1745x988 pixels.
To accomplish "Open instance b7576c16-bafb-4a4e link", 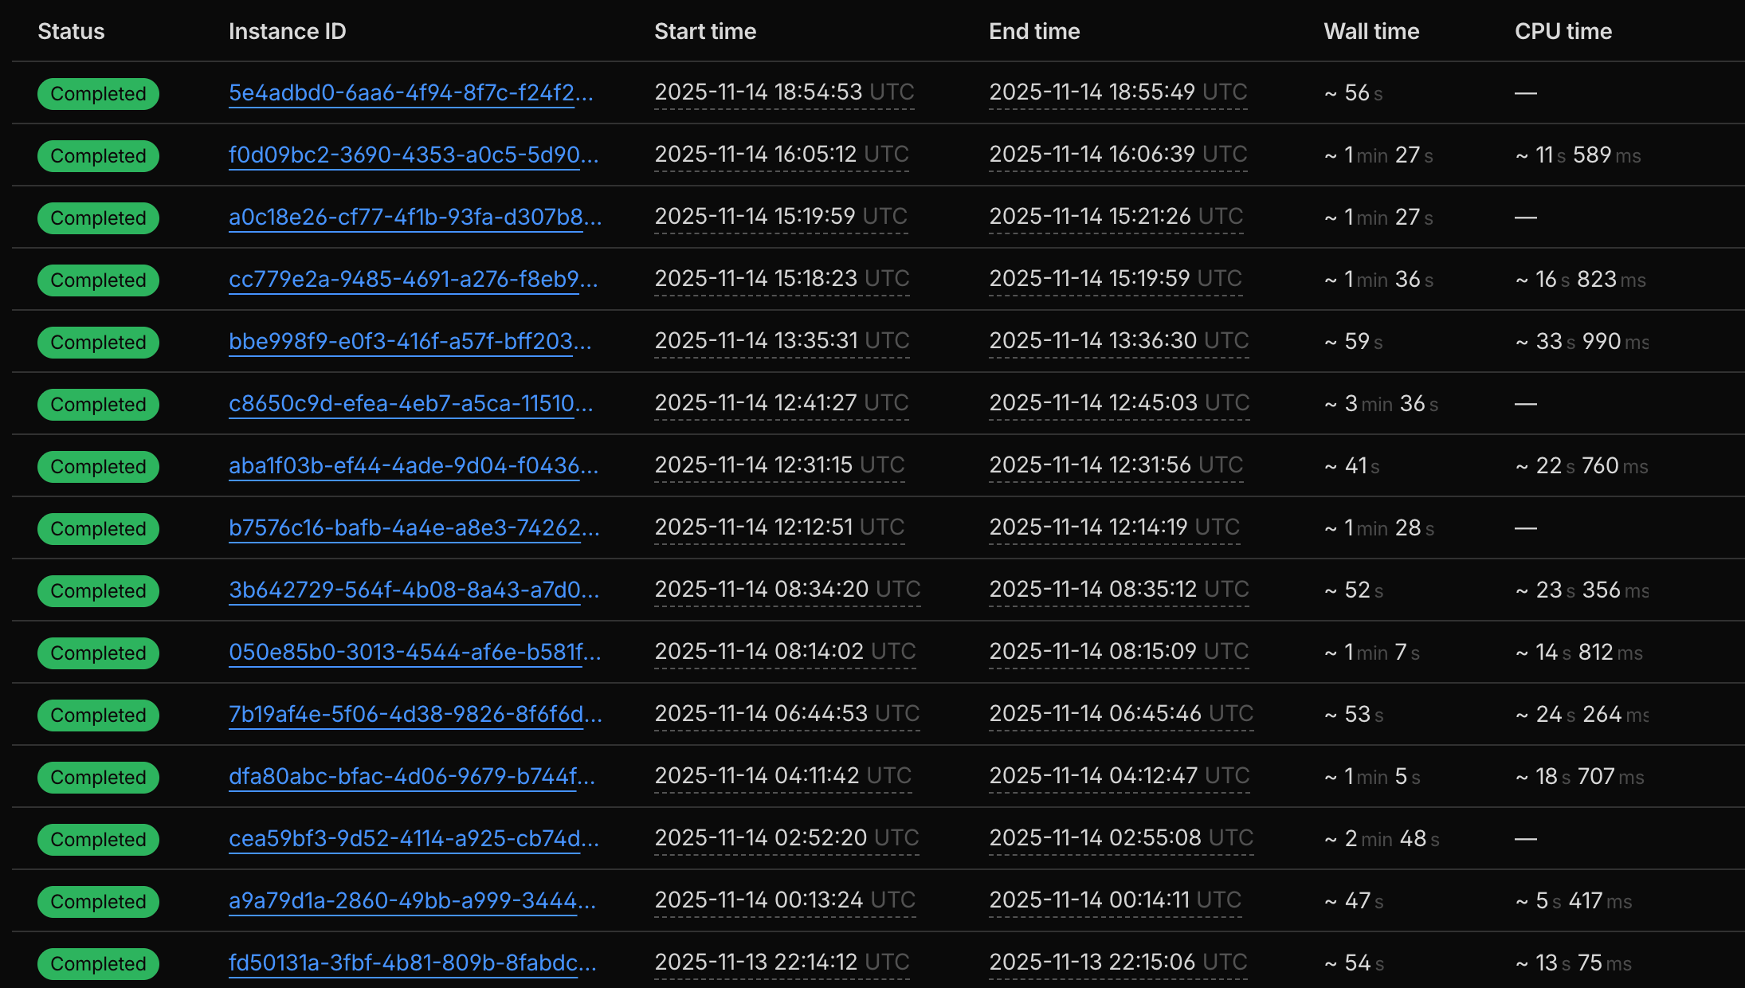I will click(x=414, y=528).
